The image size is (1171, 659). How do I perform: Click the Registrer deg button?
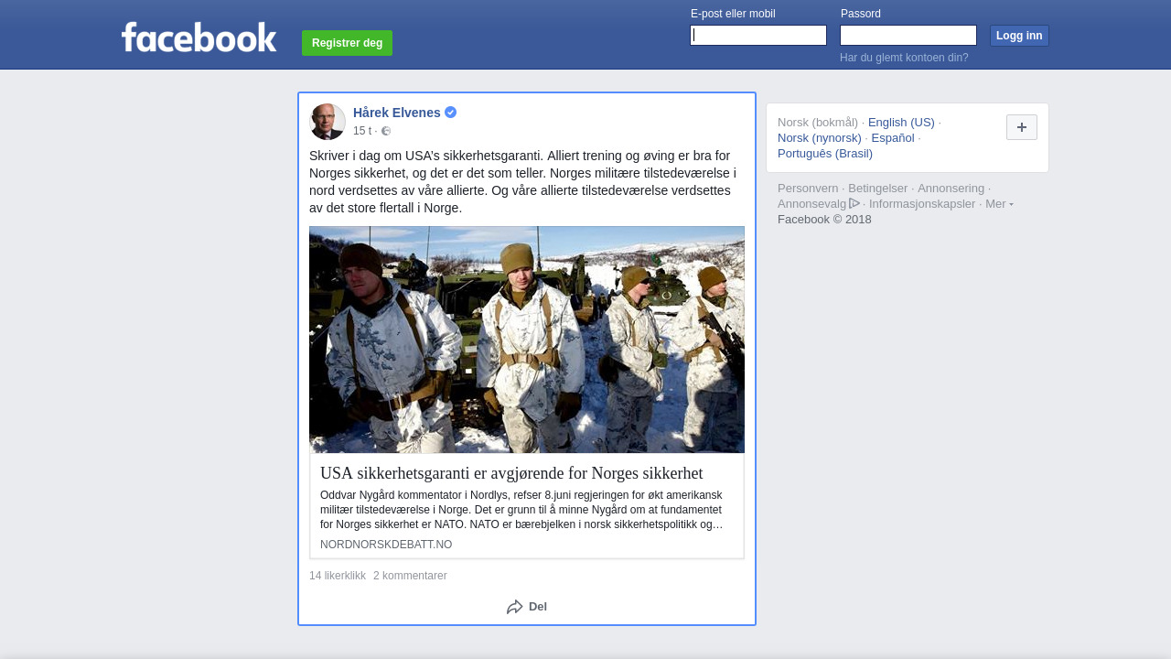347,43
